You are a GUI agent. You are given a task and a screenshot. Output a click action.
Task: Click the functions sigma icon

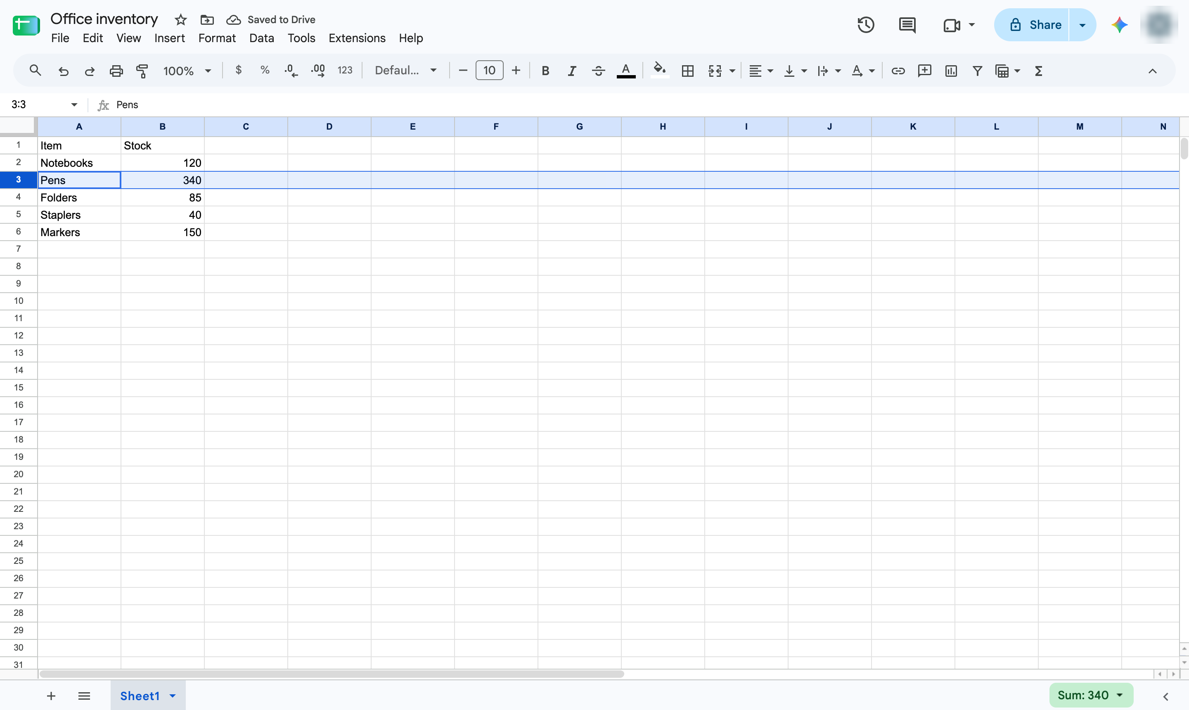[x=1038, y=71]
